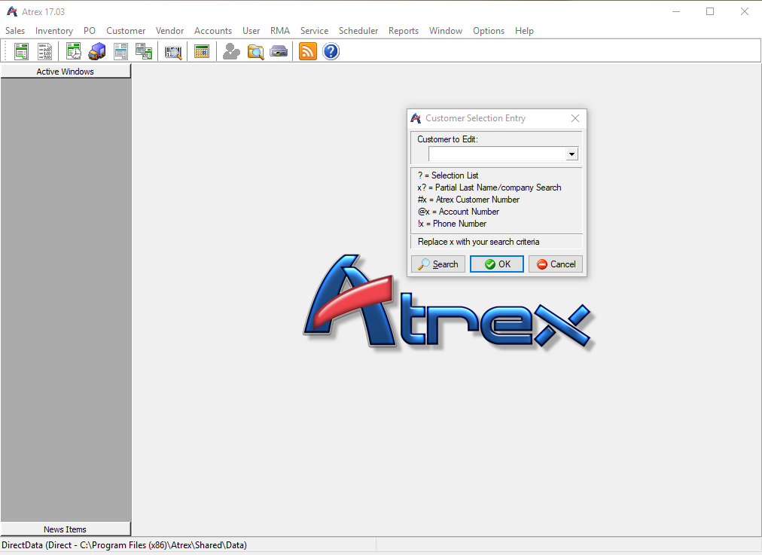
Task: Open the Customer menu
Action: coord(126,31)
